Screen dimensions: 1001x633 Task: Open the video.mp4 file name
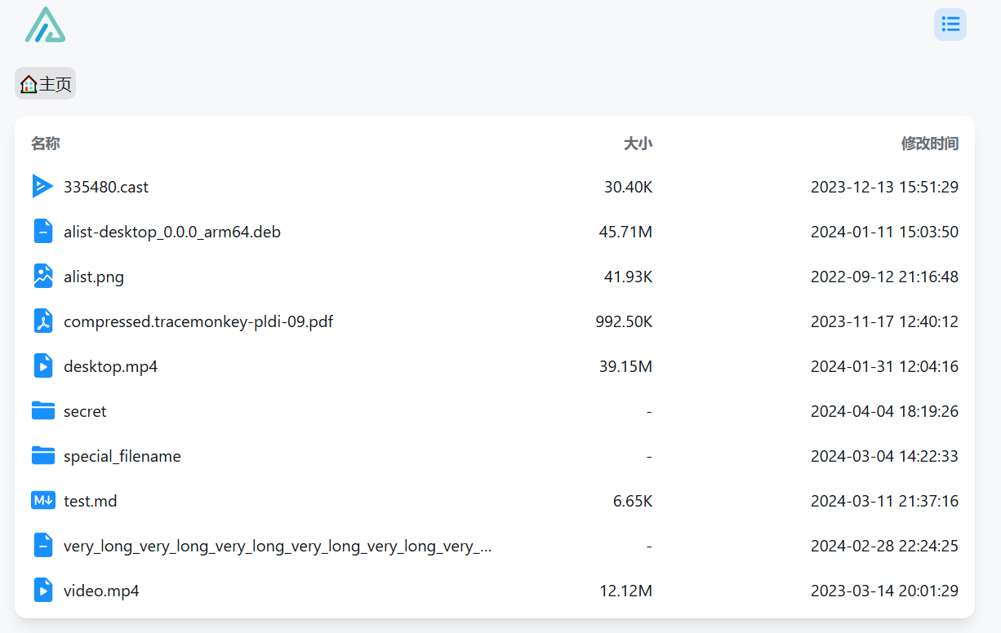coord(101,591)
